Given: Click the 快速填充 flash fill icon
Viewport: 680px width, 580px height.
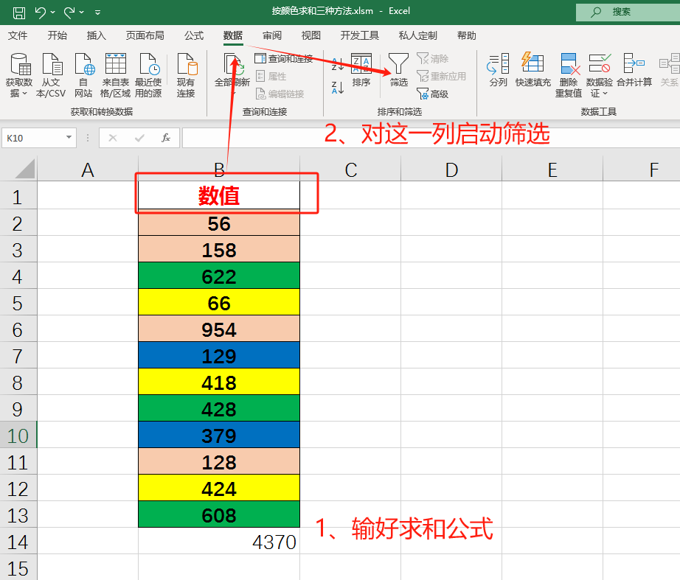Looking at the screenshot, I should 533,70.
